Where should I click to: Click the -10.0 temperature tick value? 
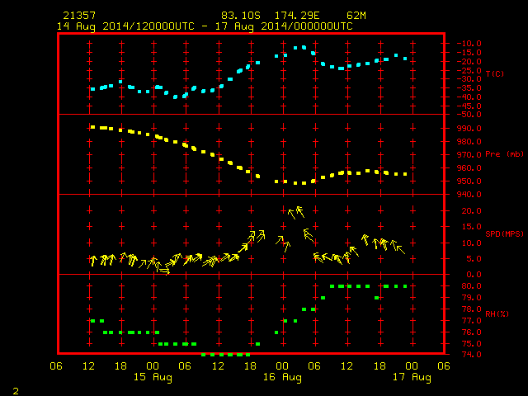click(x=469, y=44)
